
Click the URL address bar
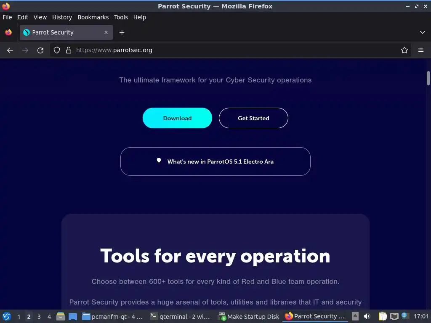click(230, 50)
